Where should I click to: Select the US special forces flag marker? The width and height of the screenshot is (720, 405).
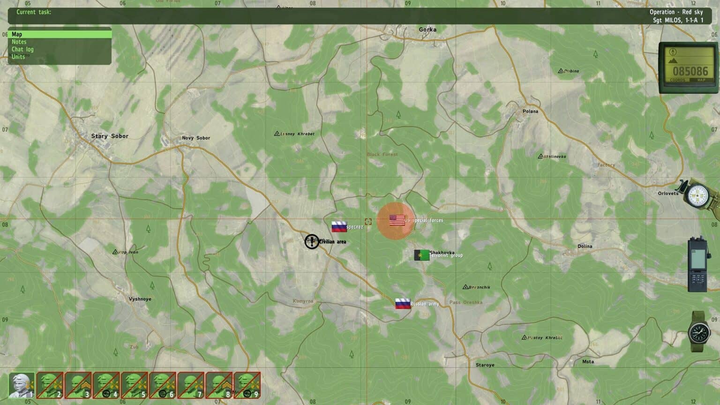(x=397, y=220)
